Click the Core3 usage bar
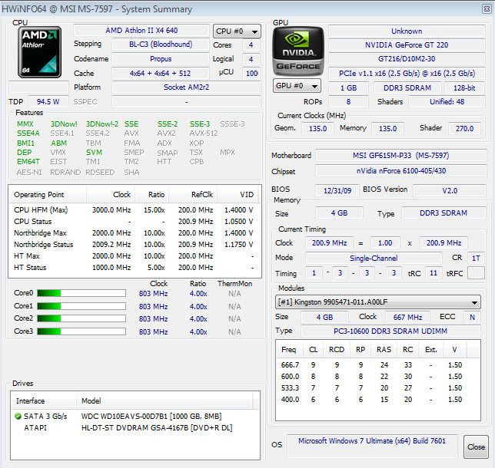Viewport: 495px width, 468px height. coord(81,331)
